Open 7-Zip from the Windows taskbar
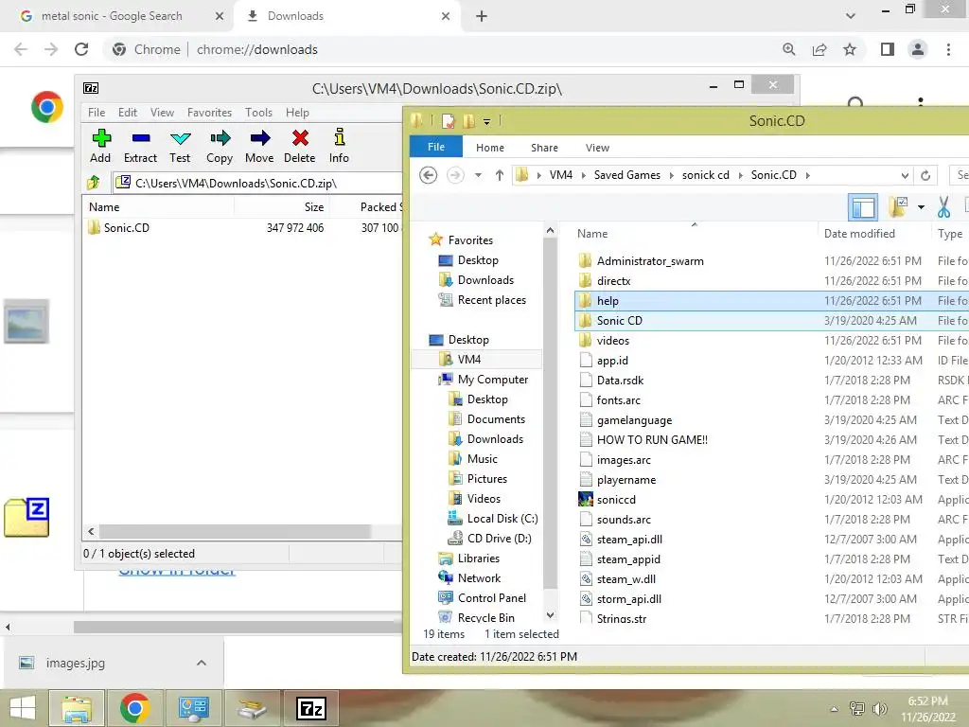The width and height of the screenshot is (969, 727). (310, 708)
